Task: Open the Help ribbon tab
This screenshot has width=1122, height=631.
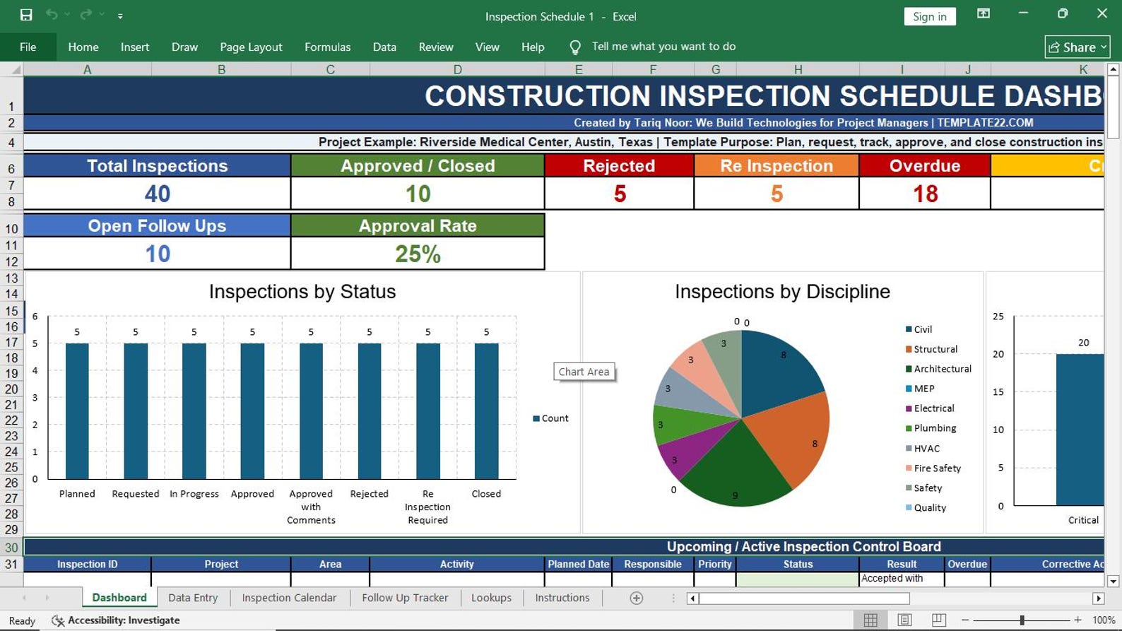Action: pos(533,47)
